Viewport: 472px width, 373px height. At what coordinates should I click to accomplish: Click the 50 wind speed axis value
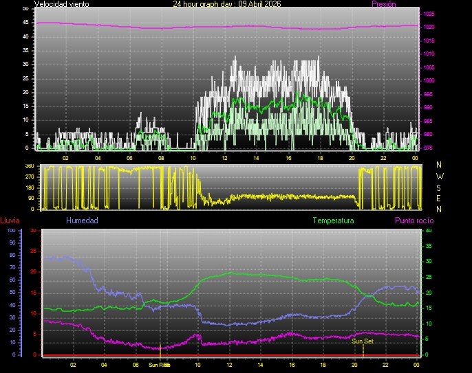pyautogui.click(x=25, y=8)
